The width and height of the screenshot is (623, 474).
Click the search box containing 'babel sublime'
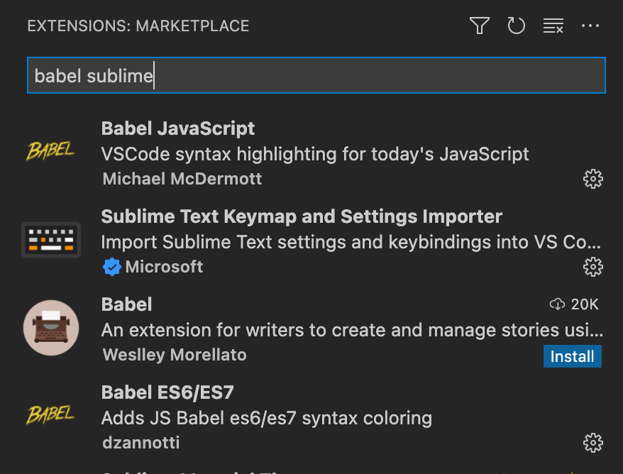pos(316,76)
